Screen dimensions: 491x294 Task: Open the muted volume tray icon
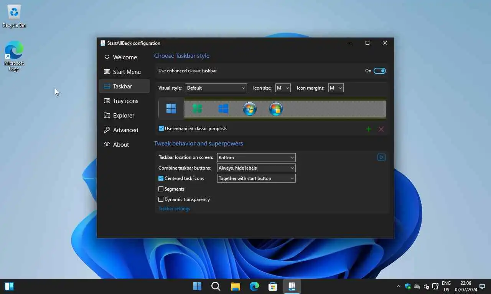[426, 286]
